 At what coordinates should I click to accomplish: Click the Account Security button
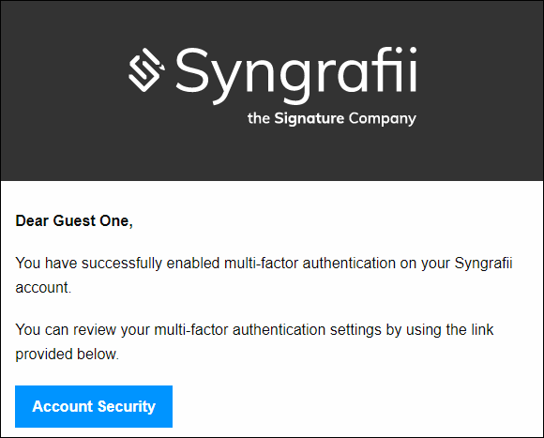click(94, 406)
